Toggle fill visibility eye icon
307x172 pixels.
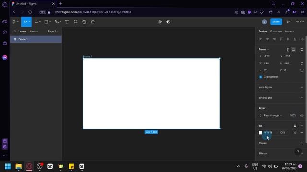pos(295,133)
